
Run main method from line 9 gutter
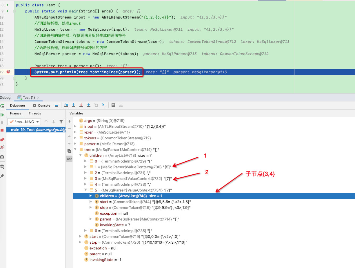pyautogui.click(x=8, y=11)
